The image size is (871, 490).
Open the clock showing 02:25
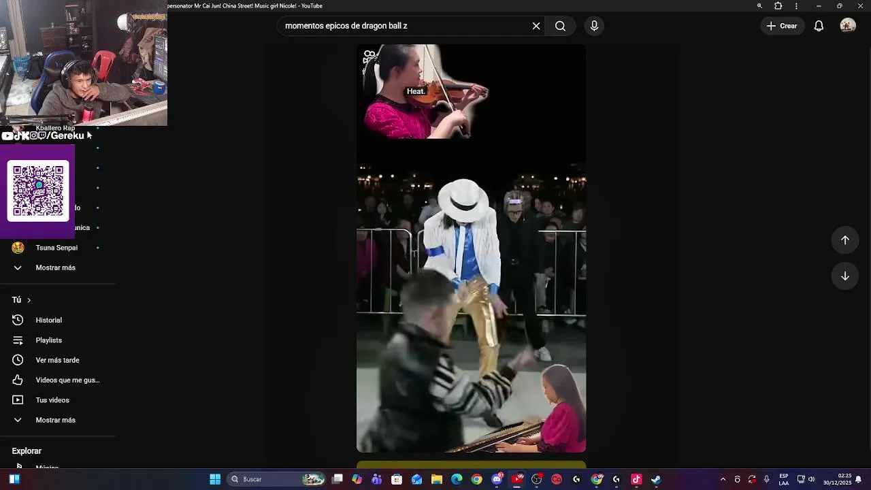(x=838, y=479)
